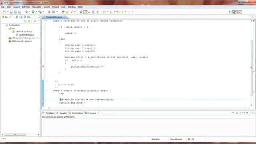Select SystemInfo project in tree
256x144 pixels.
(14, 25)
